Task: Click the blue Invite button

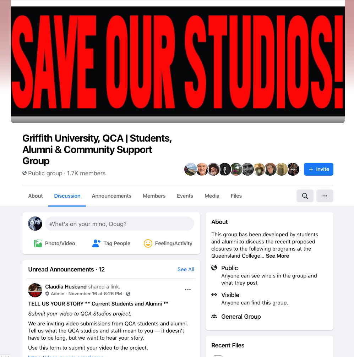Action: (x=318, y=169)
